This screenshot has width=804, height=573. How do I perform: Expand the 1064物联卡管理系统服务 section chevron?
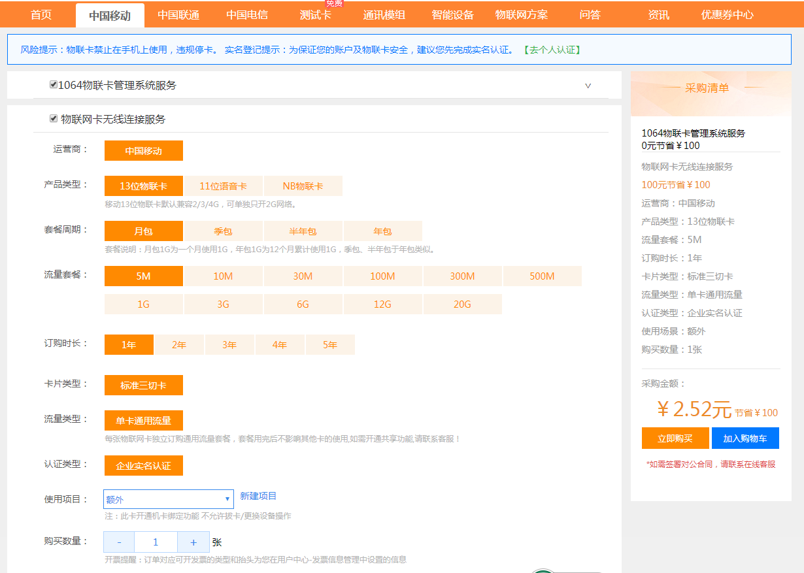tap(588, 86)
